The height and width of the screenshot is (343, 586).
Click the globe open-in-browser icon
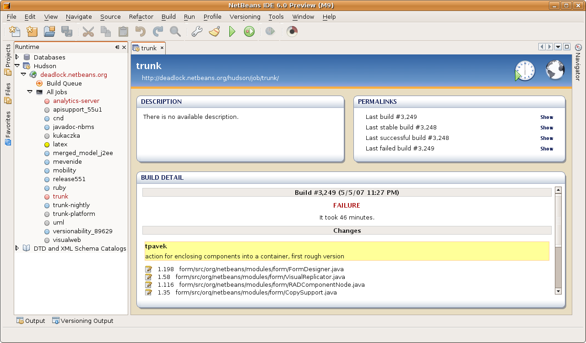point(555,70)
